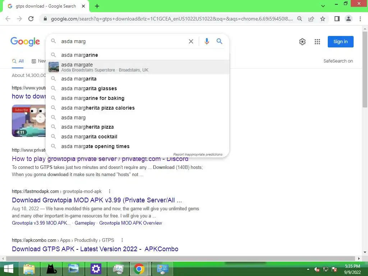Choose suggestion asda margarita
This screenshot has width=368, height=276.
point(138,79)
